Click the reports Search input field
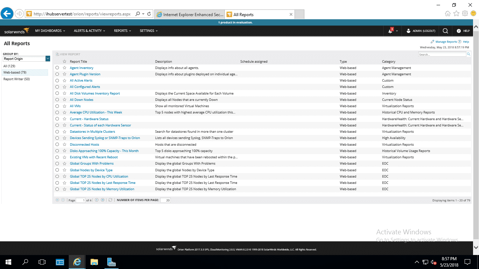 (x=442, y=54)
